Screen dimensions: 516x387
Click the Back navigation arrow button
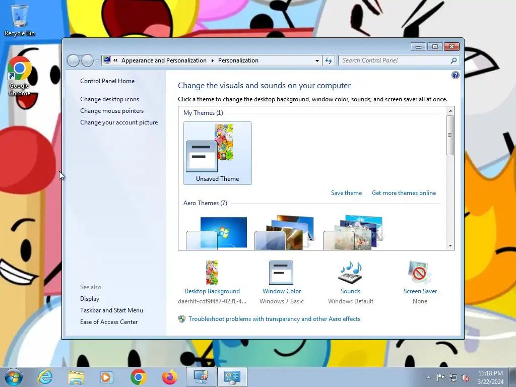point(73,60)
